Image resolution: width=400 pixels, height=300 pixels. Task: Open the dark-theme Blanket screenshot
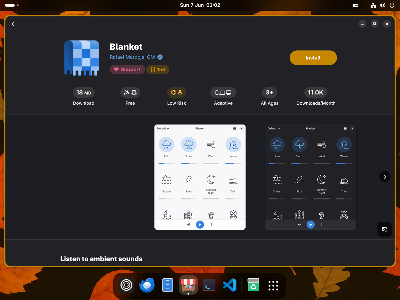pos(310,177)
